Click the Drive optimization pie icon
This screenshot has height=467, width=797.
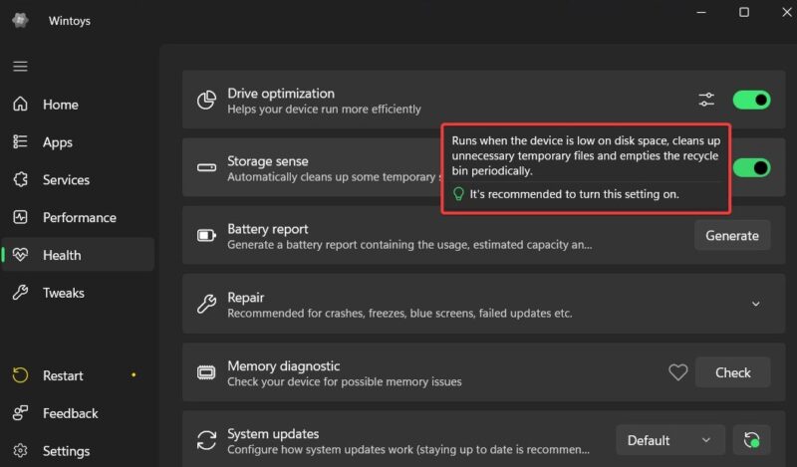point(206,101)
